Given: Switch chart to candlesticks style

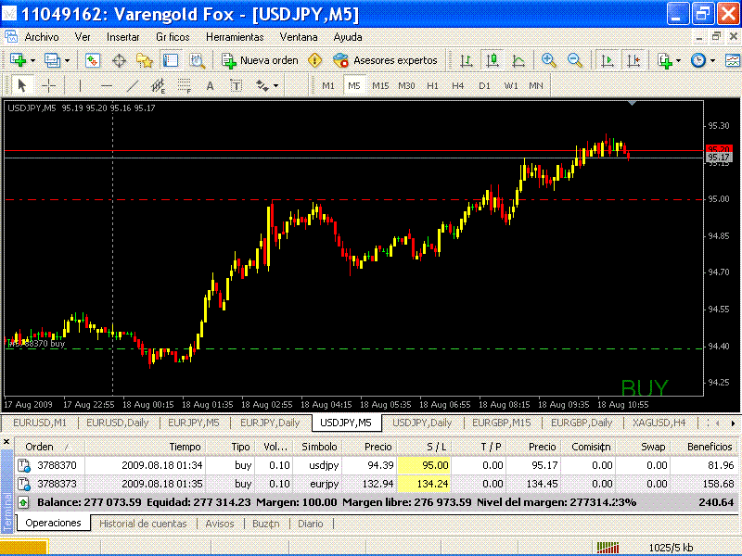Looking at the screenshot, I should (493, 60).
